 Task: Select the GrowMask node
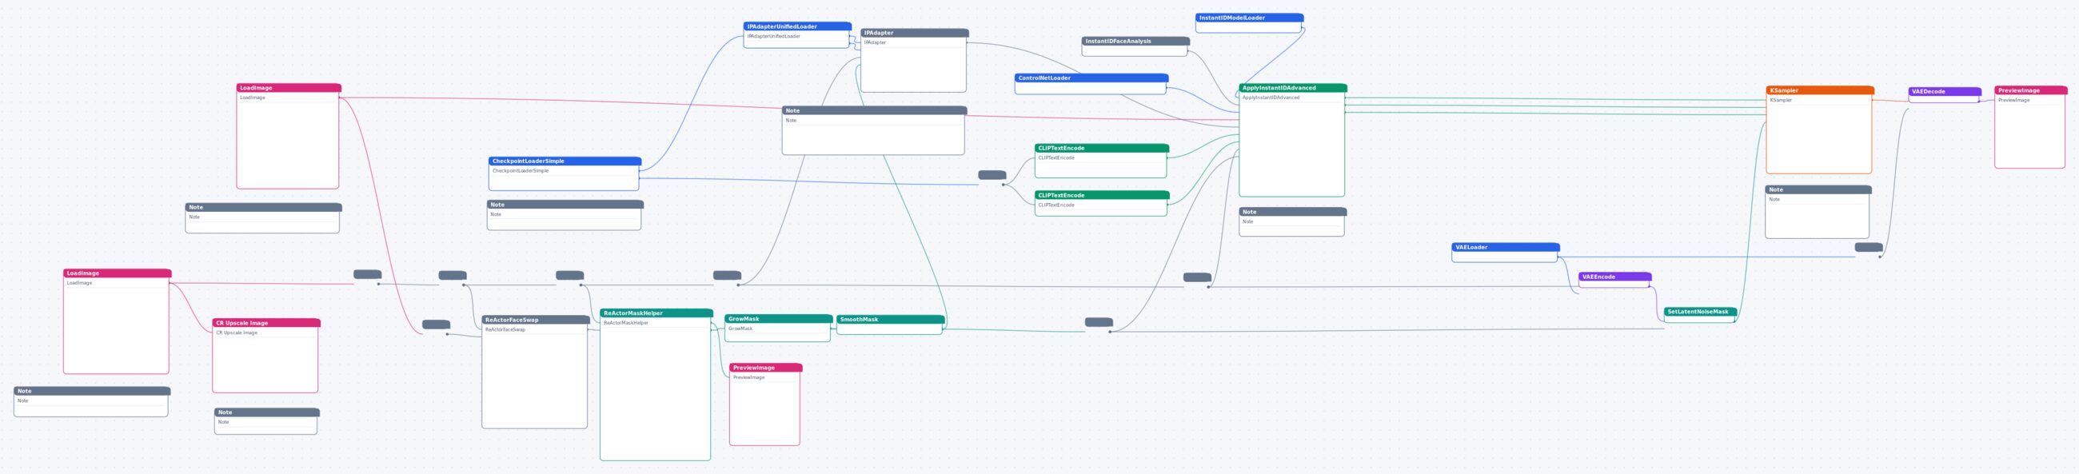click(778, 328)
